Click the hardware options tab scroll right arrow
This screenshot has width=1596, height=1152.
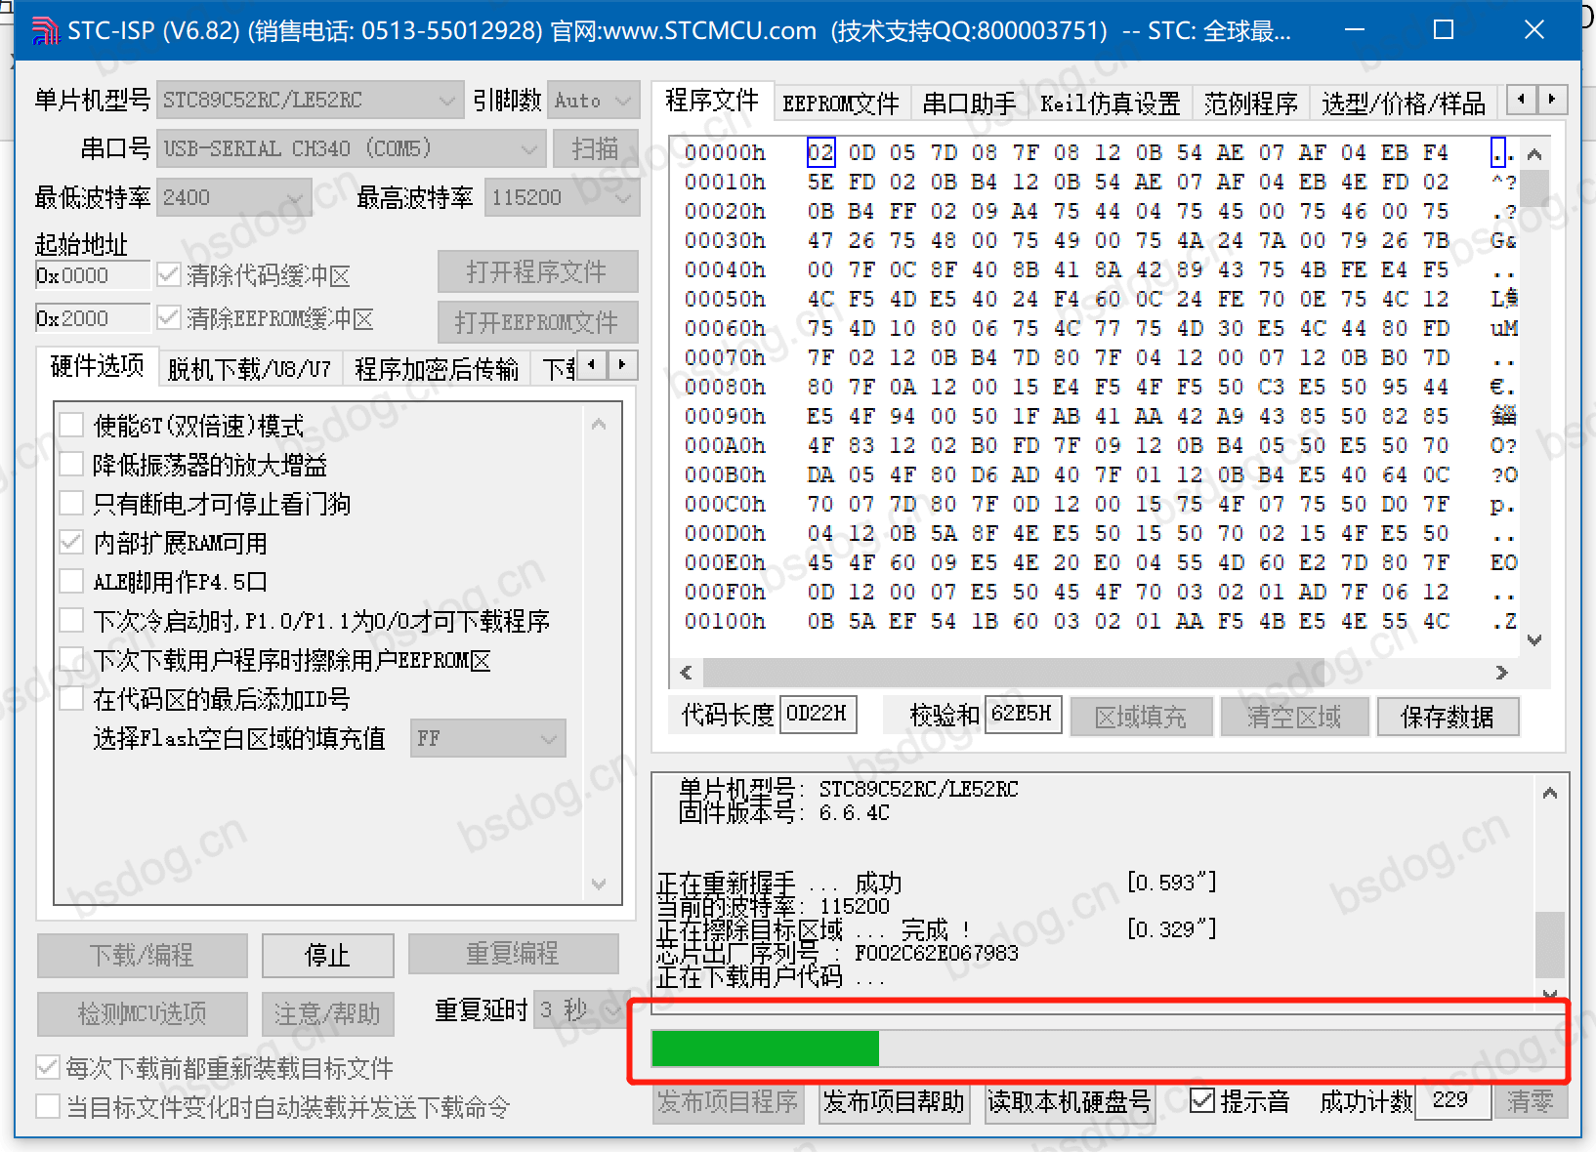(621, 365)
